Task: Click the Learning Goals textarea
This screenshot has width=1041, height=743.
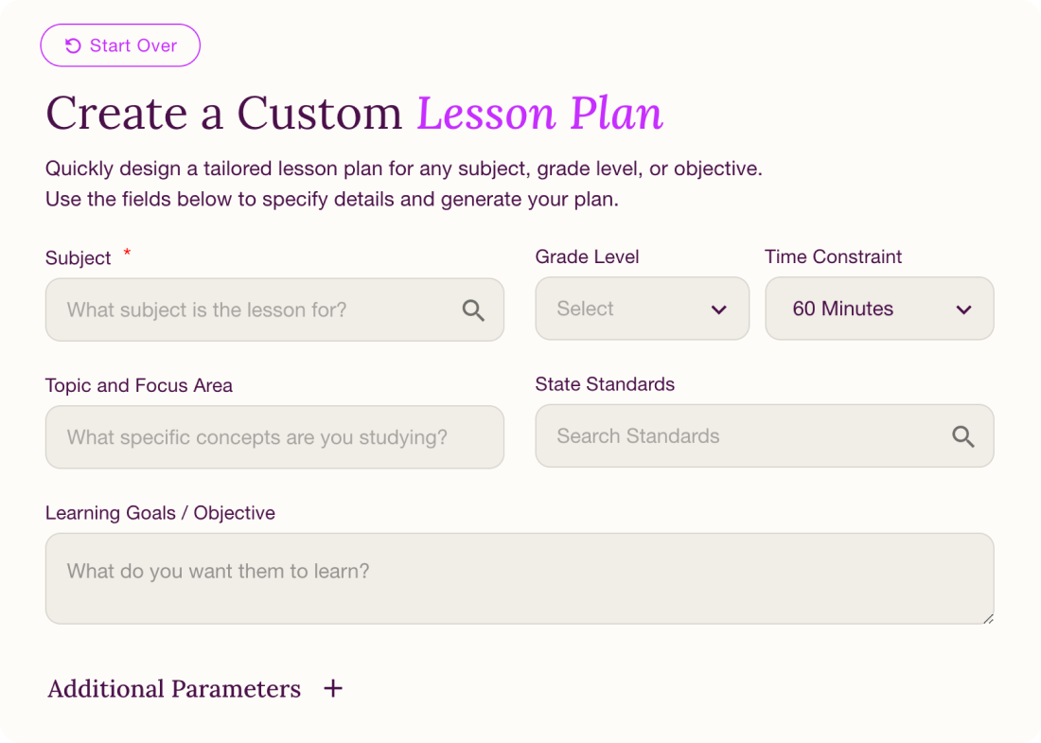Action: pos(519,577)
